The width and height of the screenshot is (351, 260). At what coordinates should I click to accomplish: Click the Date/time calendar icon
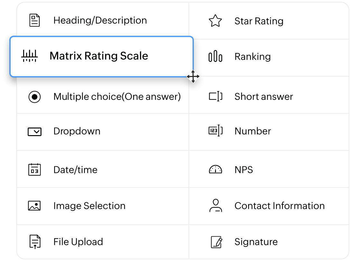34,169
